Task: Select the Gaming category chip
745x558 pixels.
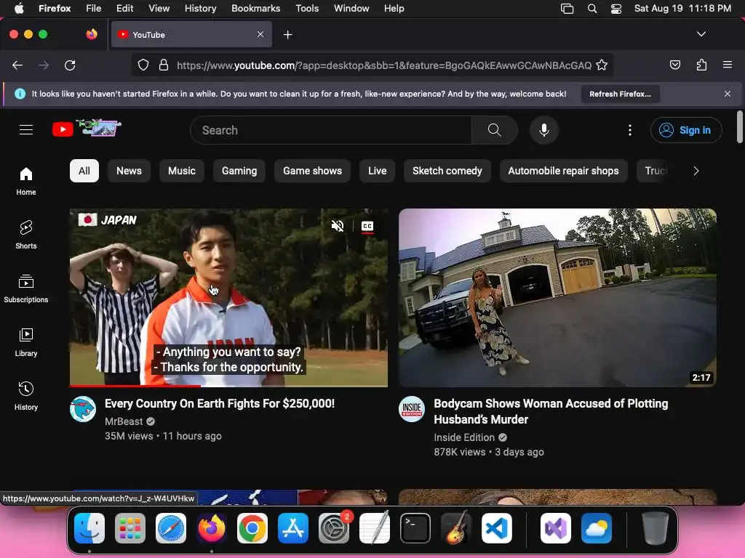Action: click(239, 171)
